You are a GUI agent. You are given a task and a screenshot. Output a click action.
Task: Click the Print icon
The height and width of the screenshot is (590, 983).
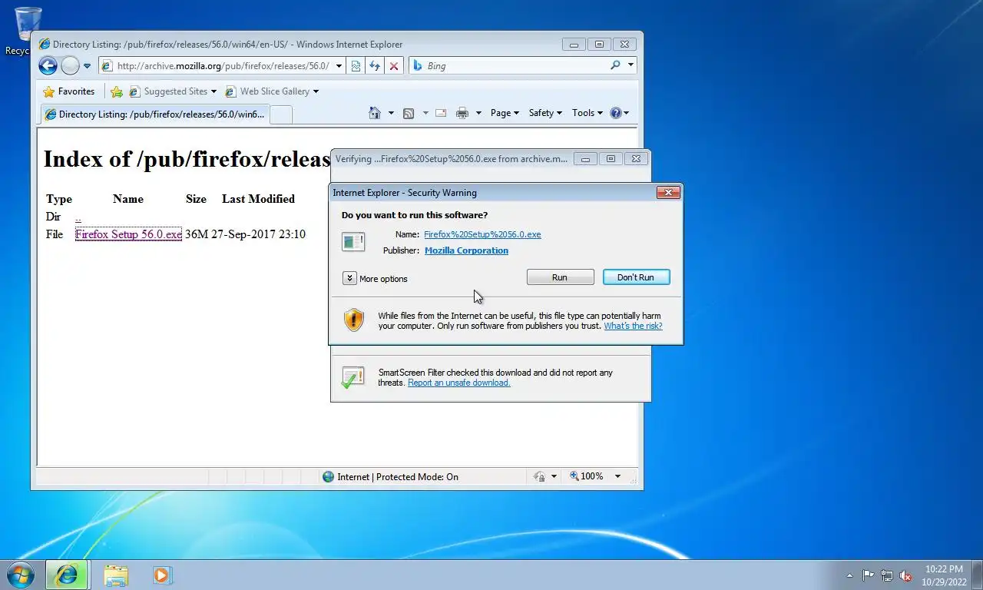click(x=462, y=113)
